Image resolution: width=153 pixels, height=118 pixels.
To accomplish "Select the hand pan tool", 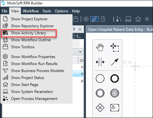I will coord(100,47).
